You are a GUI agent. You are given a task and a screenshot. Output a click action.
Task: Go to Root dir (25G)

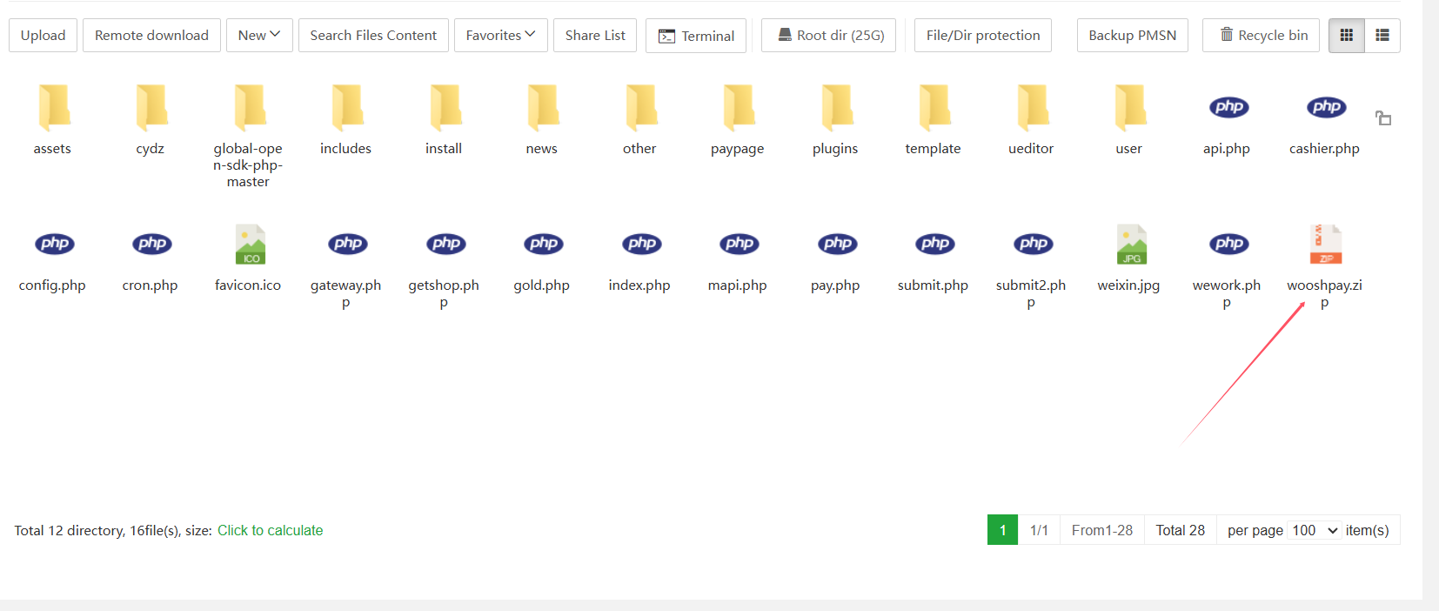click(x=829, y=36)
